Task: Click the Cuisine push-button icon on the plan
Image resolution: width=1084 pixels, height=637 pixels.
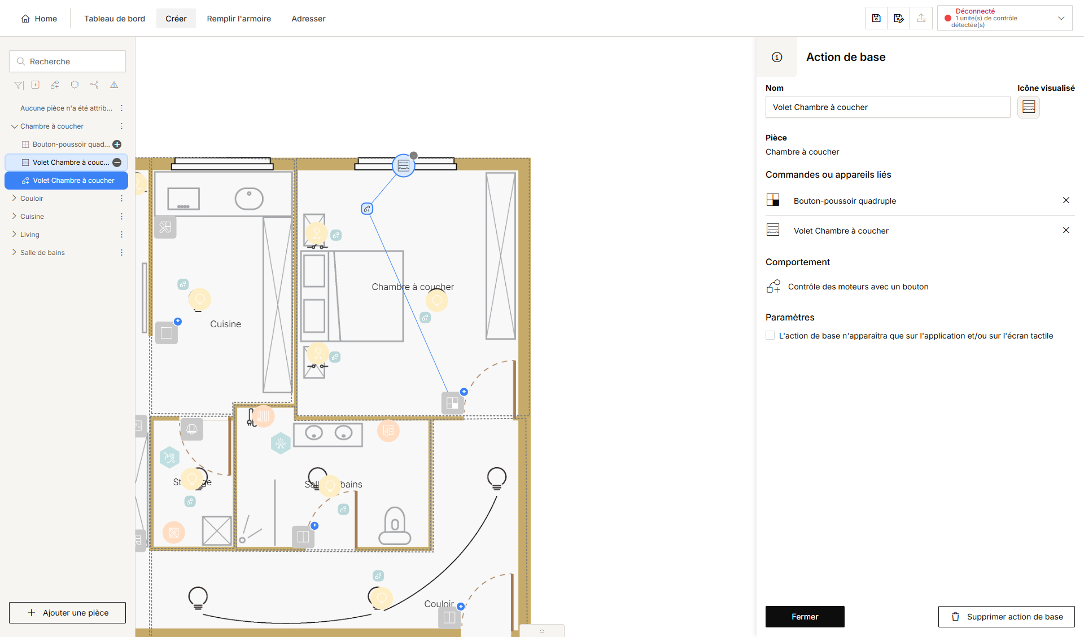Action: pos(167,333)
